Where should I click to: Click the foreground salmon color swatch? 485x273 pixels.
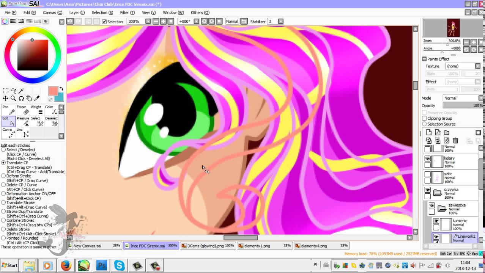click(x=53, y=91)
